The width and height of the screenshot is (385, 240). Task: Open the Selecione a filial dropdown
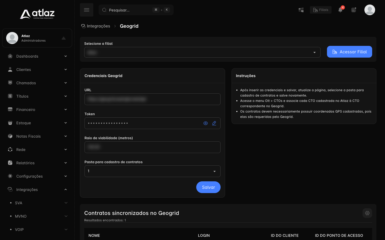click(x=202, y=52)
